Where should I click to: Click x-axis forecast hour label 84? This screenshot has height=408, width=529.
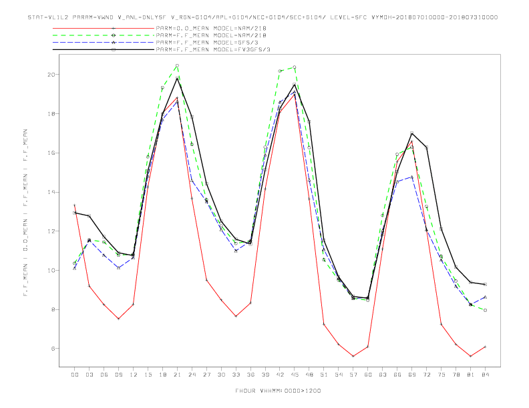tap(485, 375)
